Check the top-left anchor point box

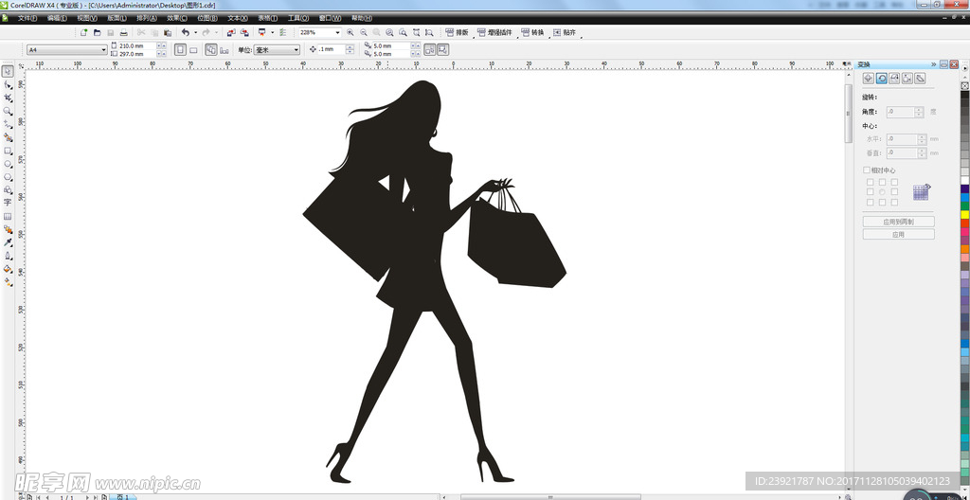click(x=871, y=182)
